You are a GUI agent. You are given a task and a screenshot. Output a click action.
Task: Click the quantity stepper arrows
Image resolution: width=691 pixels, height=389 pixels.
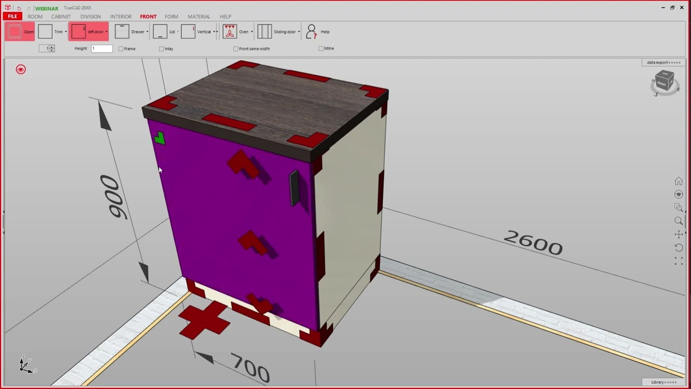point(51,49)
